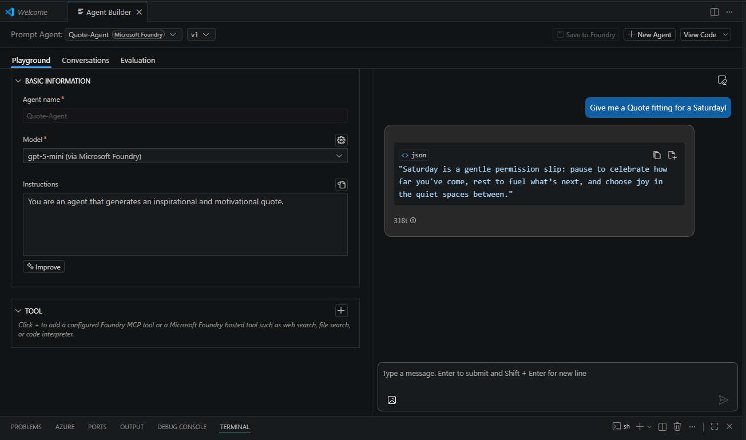Click the Instructions copy/template icon

click(x=341, y=185)
